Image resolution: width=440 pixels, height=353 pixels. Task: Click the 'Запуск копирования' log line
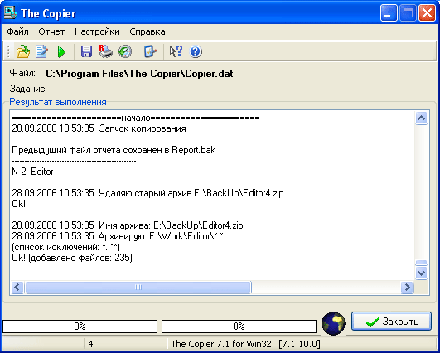(99, 128)
